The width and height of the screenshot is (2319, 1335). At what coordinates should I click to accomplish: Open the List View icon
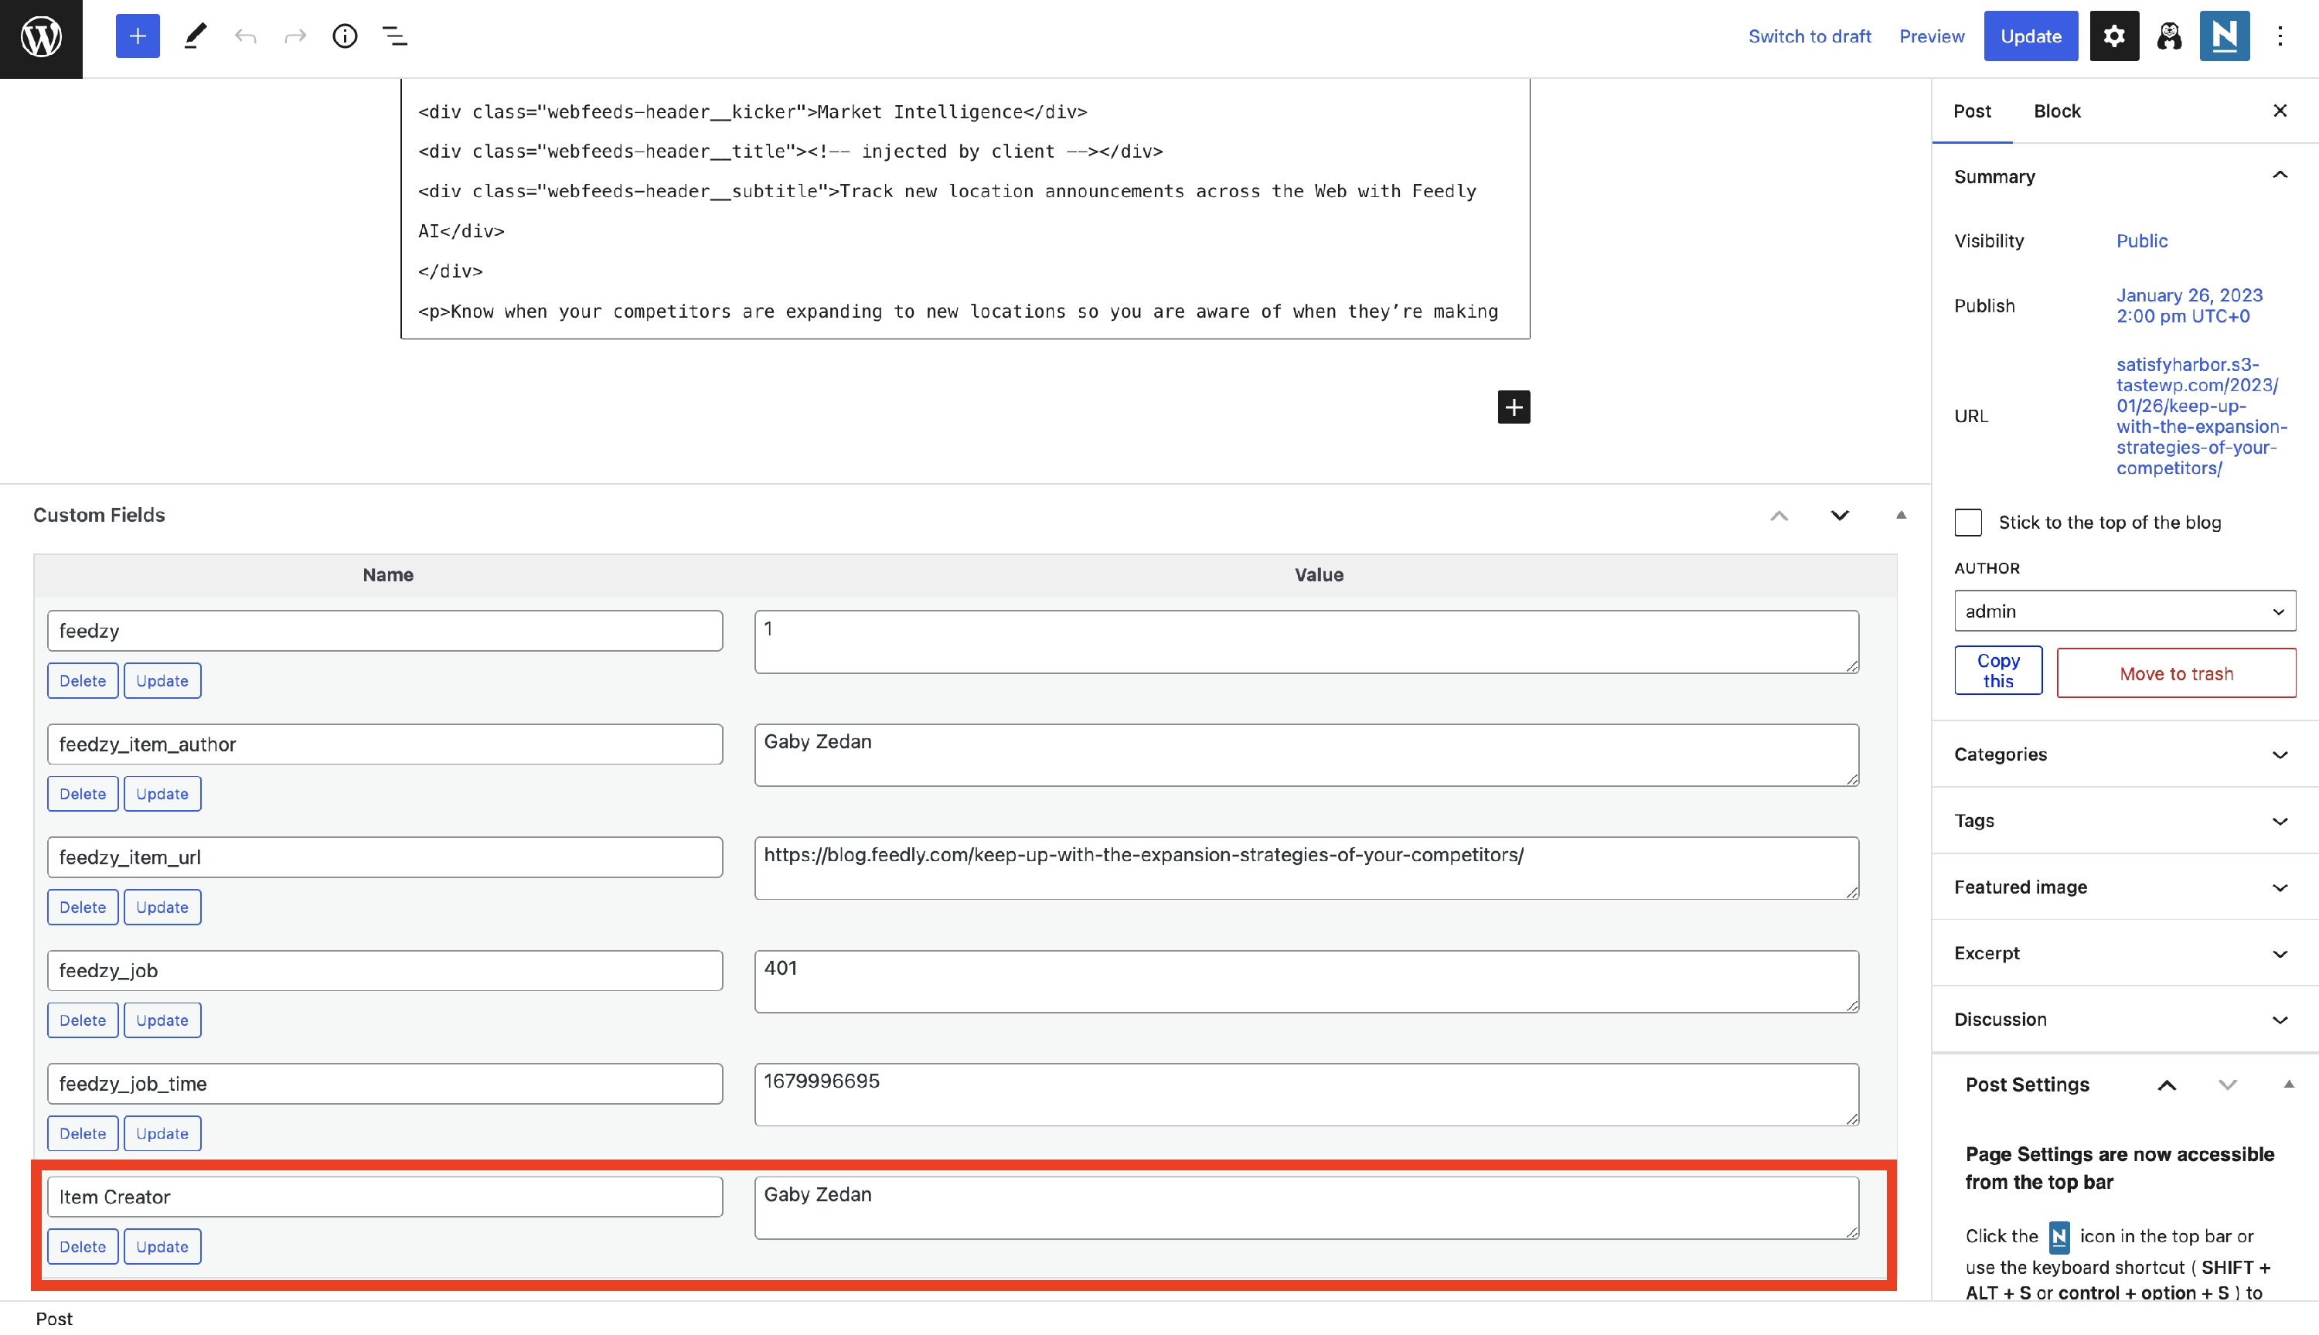(394, 36)
